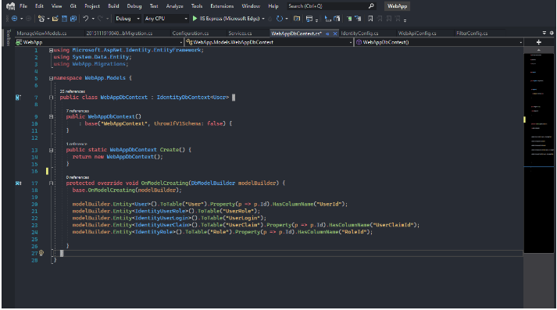557x310 pixels.
Task: Pin the WebAppDbContext.cs tab
Action: click(x=327, y=34)
